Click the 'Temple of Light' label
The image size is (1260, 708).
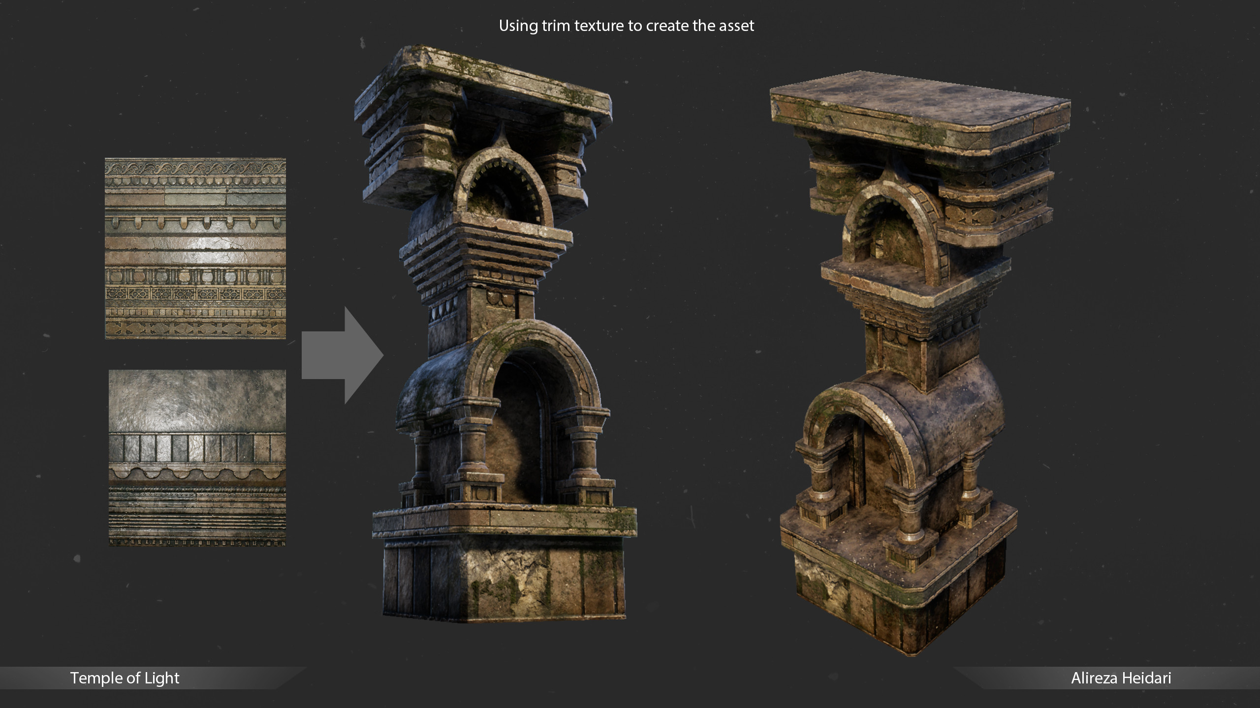tap(125, 678)
